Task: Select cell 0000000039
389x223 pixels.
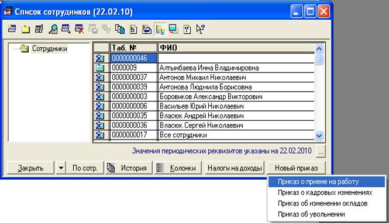Action: tap(133, 87)
